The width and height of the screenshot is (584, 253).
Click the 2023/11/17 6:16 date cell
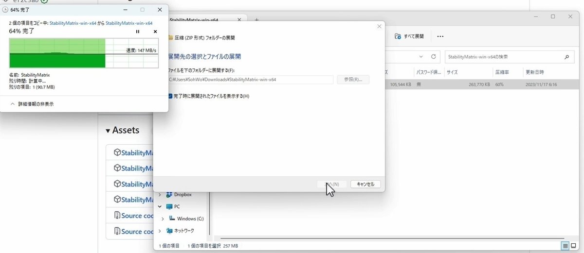click(541, 84)
